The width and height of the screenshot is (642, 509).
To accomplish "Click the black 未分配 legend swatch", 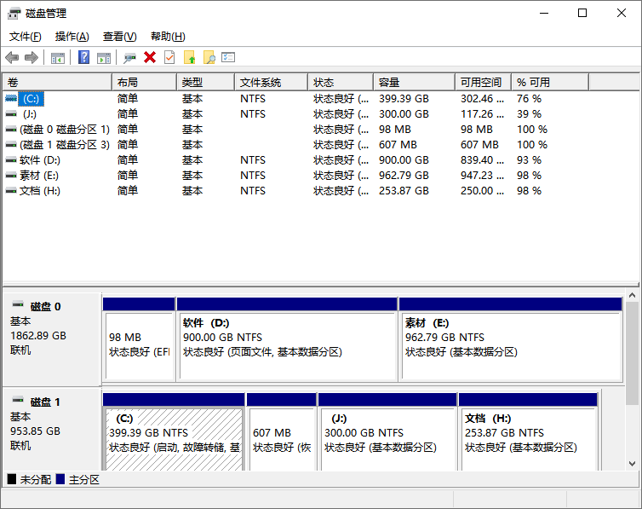I will tap(12, 479).
